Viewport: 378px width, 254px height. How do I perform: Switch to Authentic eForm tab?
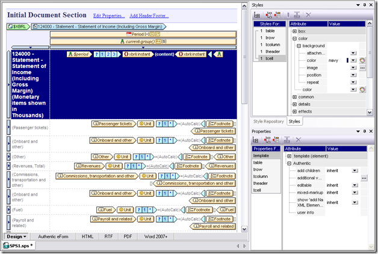[x=53, y=237]
